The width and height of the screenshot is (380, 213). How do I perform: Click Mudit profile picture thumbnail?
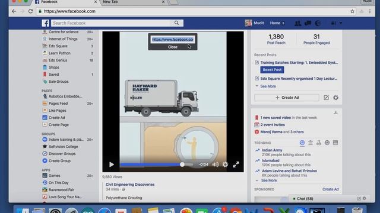pyautogui.click(x=248, y=23)
